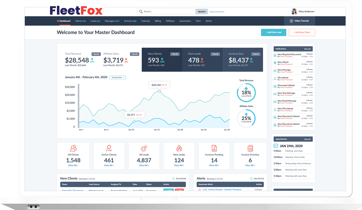
Task: Click View All on the 478 New Leads card
Action: coord(215,54)
